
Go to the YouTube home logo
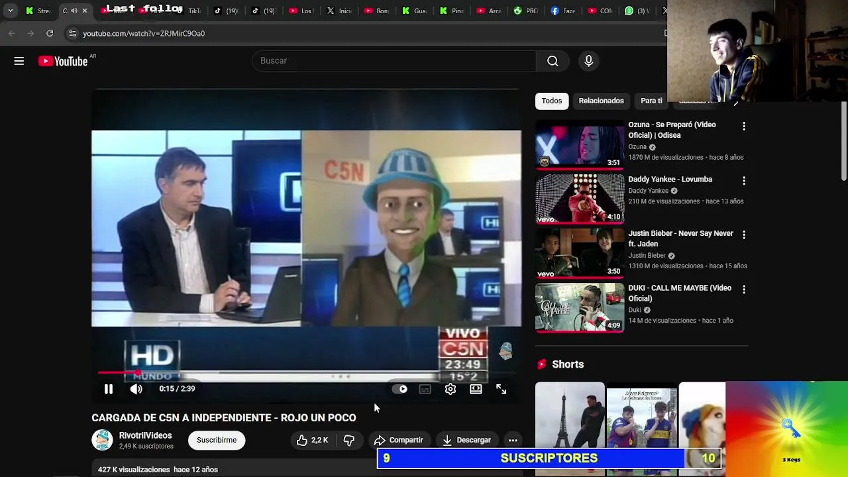tap(63, 61)
